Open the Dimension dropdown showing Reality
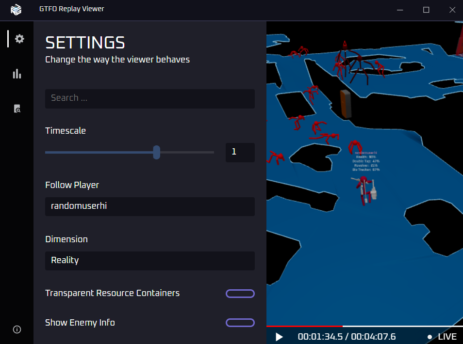 point(149,261)
